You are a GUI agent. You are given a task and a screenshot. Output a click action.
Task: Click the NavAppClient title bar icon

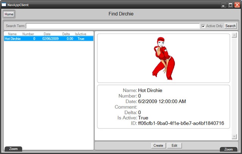pos(4,5)
